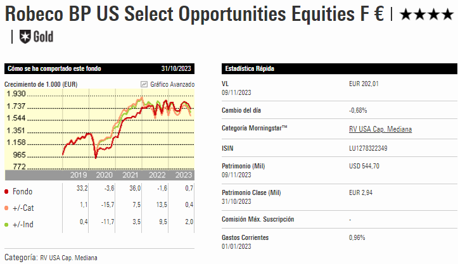Image resolution: width=458 pixels, height=264 pixels.
Task: Click the Estadística Rápida panel header
Action: [x=248, y=68]
